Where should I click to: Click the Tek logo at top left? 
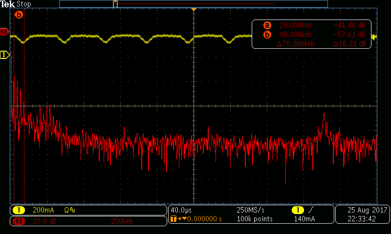[x=8, y=4]
